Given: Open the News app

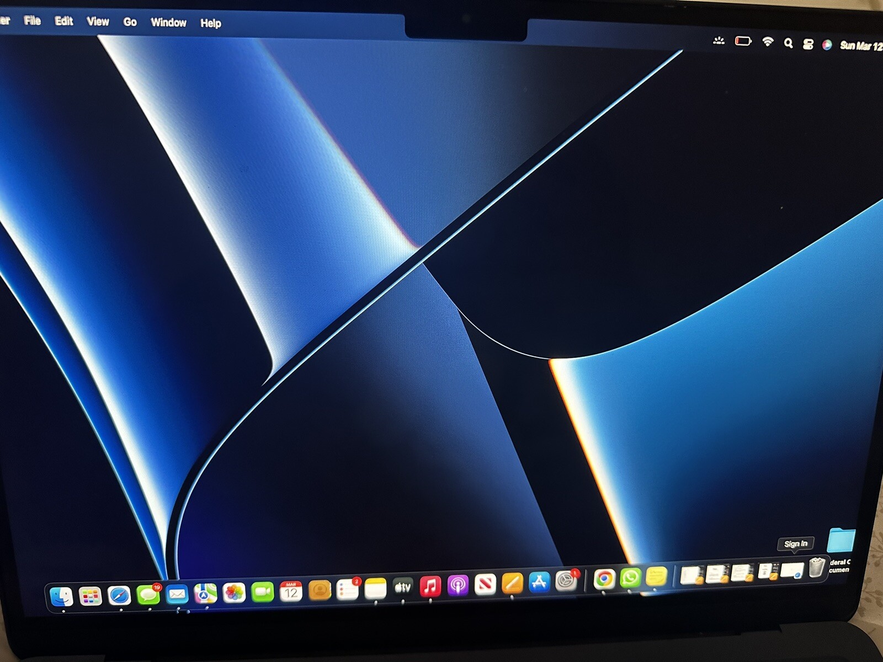Looking at the screenshot, I should point(485,584).
